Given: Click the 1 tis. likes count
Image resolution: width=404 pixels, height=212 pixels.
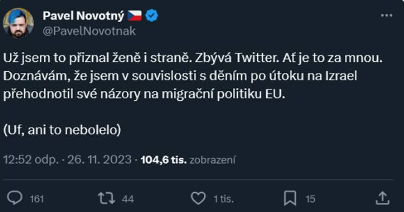Looking at the screenshot, I should click(x=224, y=199).
